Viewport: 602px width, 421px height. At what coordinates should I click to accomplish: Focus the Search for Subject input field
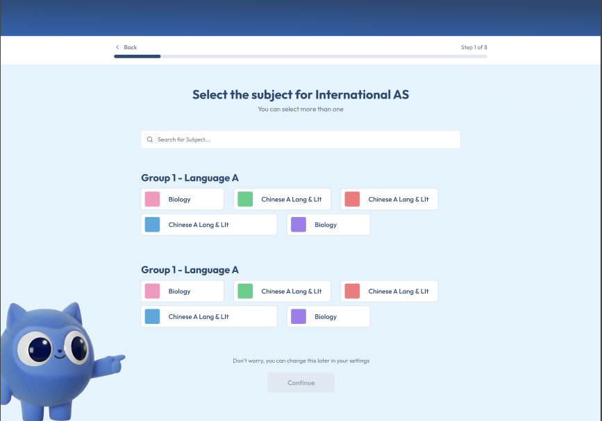point(306,139)
